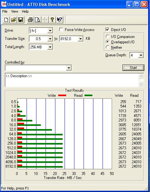
Task: Print results using the printer icon
Action: [30, 20]
